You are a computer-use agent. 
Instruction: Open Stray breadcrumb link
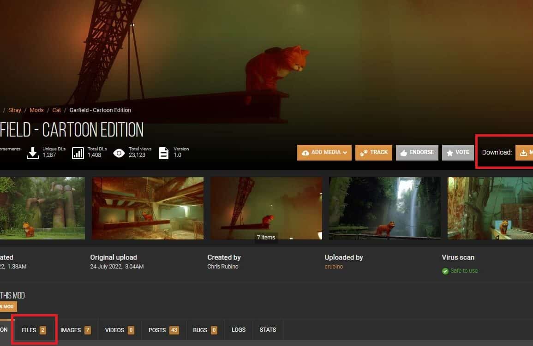[x=15, y=110]
